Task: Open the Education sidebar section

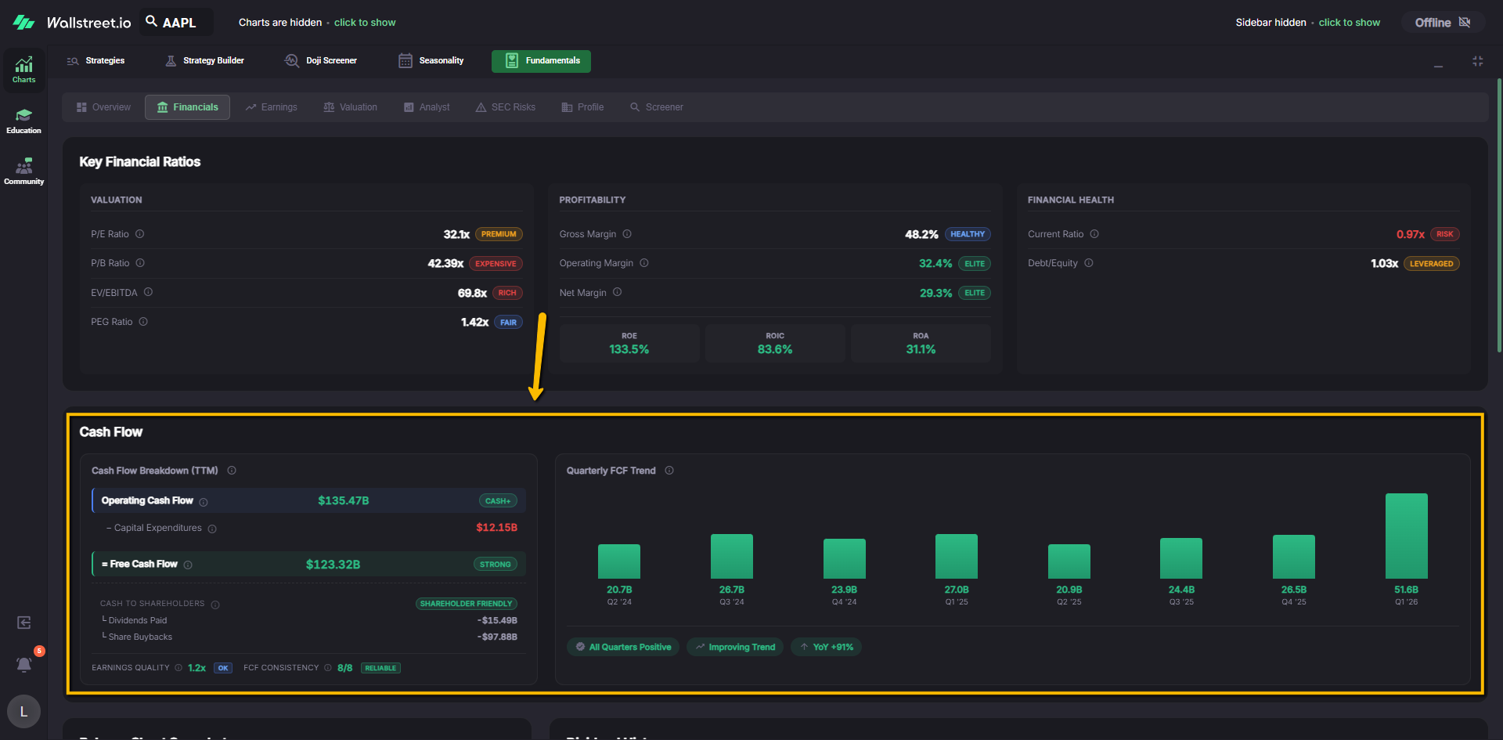Action: coord(23,121)
